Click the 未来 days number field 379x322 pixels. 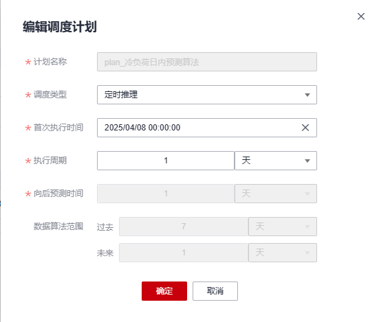coord(184,253)
